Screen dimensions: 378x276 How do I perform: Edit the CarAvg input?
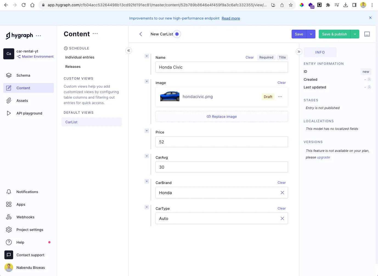click(222, 167)
